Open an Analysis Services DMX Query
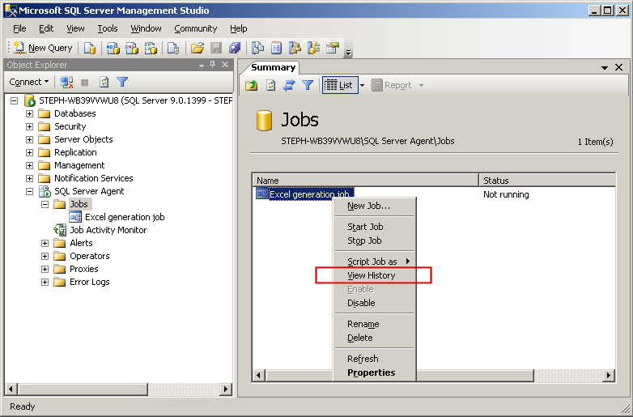The width and height of the screenshot is (633, 417). [x=132, y=48]
